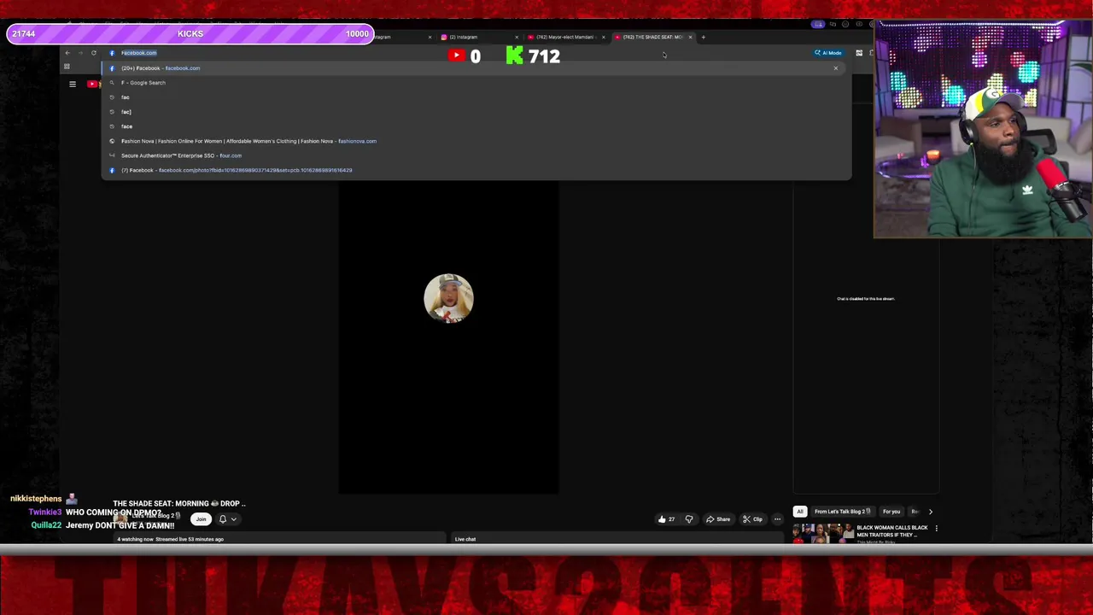1093x615 pixels.
Task: Click the YouTube logo icon
Action: coord(93,84)
